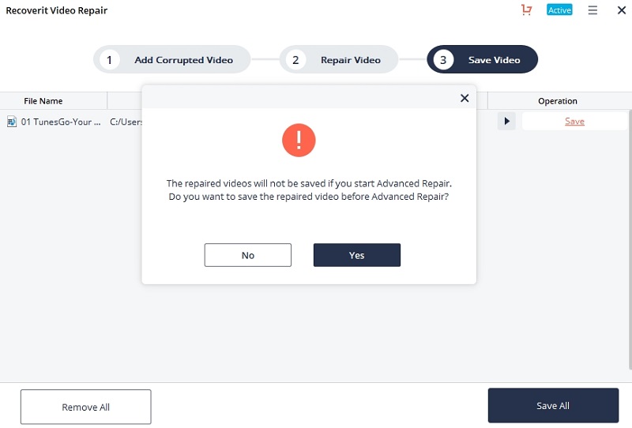Choose No in the dialog
Viewport: 632px width, 428px height.
pyautogui.click(x=248, y=255)
